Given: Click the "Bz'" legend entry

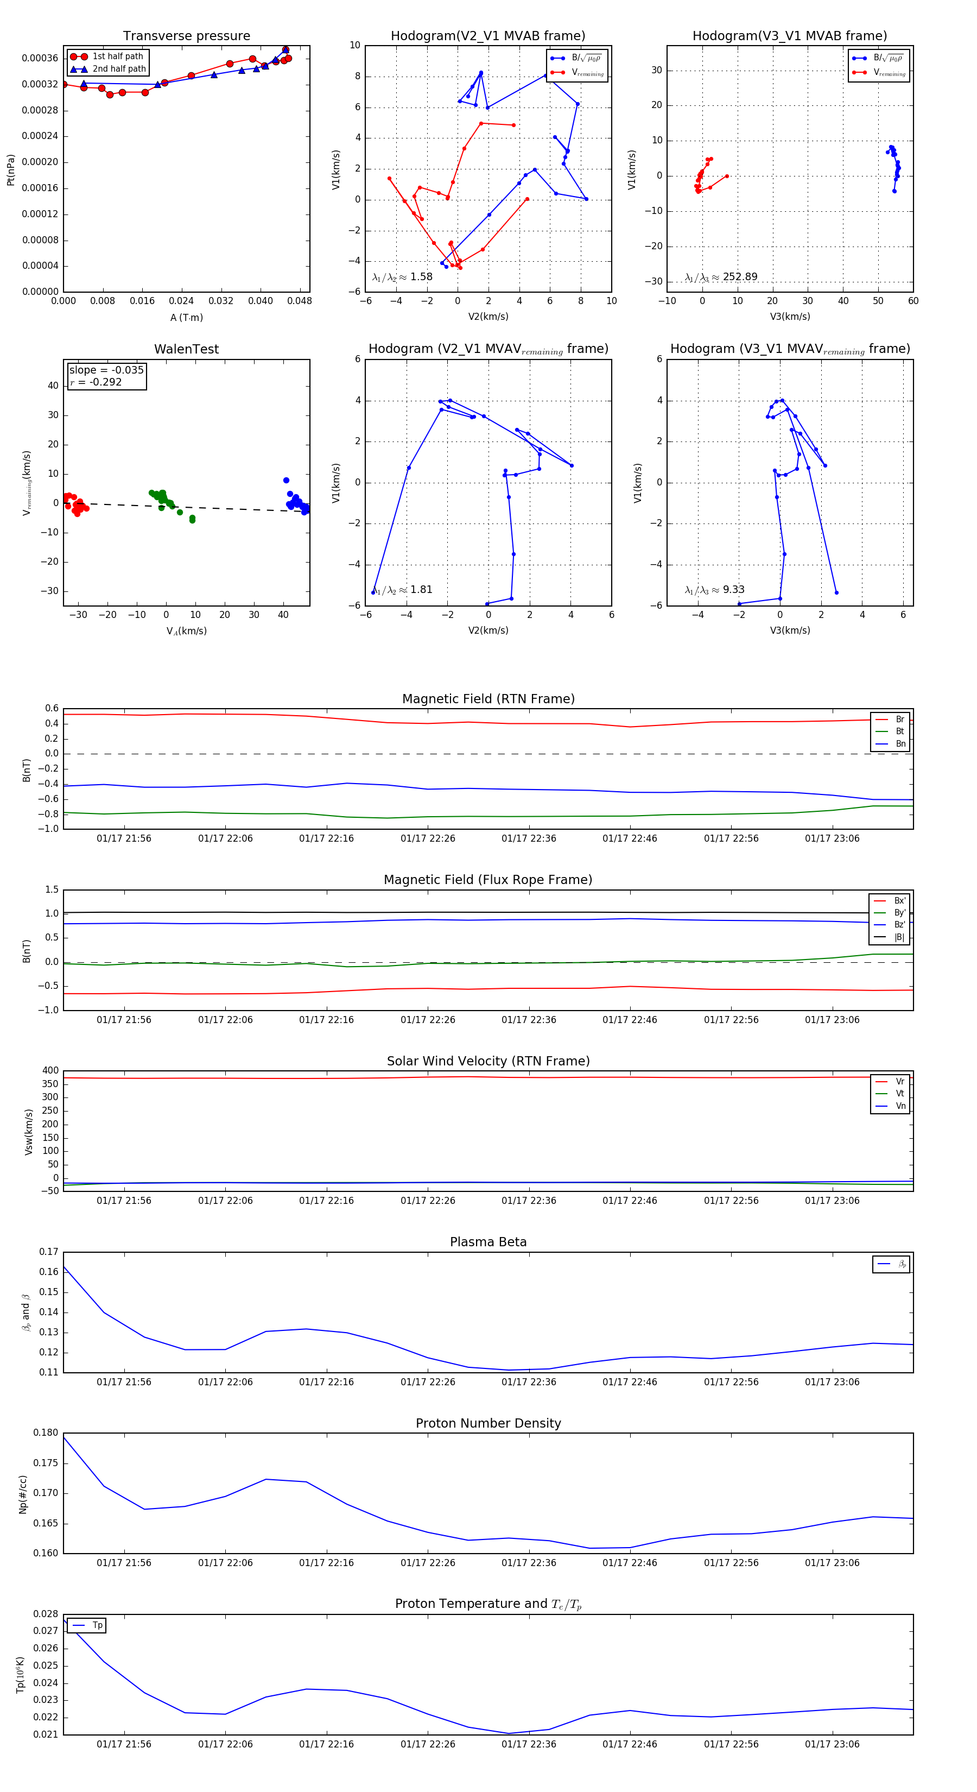Looking at the screenshot, I should coord(890,925).
